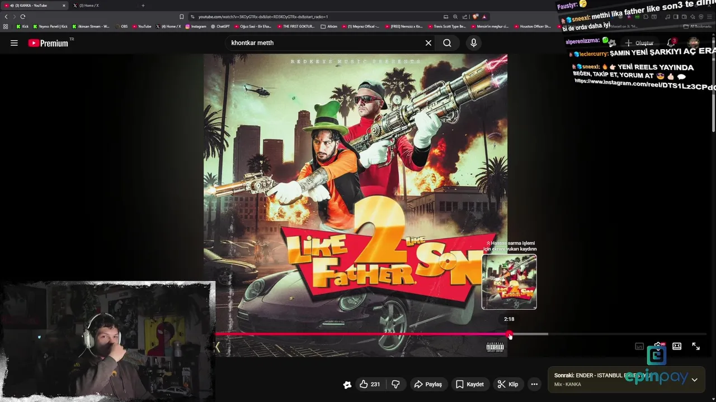Open the Kick bookmark
The width and height of the screenshot is (716, 402).
pos(22,26)
